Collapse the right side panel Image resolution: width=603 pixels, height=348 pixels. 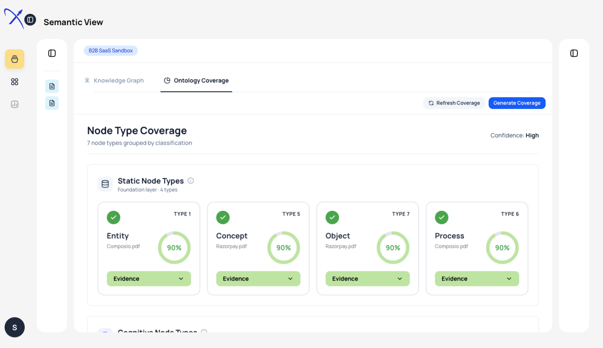574,53
